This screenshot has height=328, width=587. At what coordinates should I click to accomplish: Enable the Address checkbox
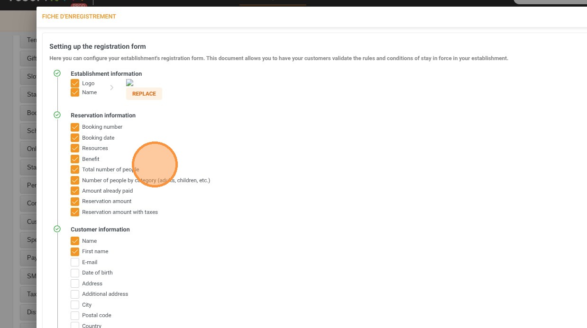pyautogui.click(x=75, y=284)
